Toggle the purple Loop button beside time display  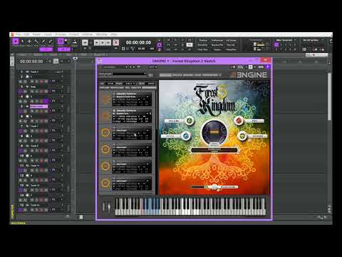click(x=160, y=45)
